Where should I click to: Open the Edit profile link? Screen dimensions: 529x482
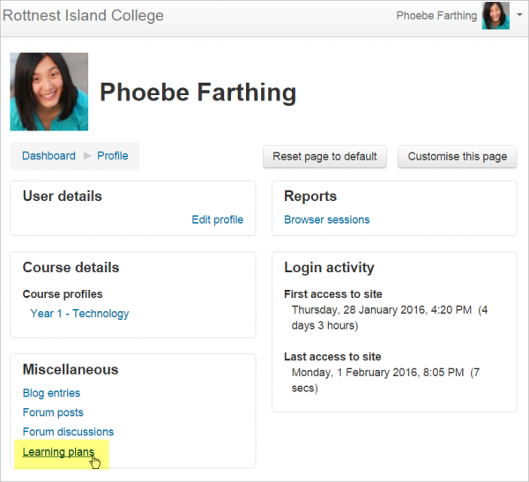click(x=217, y=219)
